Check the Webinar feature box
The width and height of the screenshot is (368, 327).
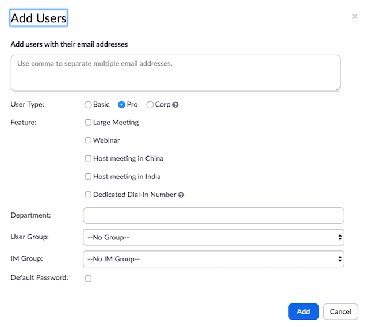(88, 140)
